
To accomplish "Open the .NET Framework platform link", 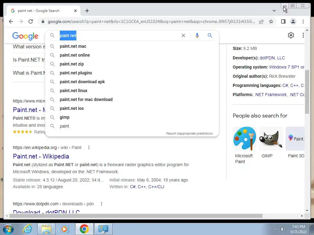I will tap(270, 95).
